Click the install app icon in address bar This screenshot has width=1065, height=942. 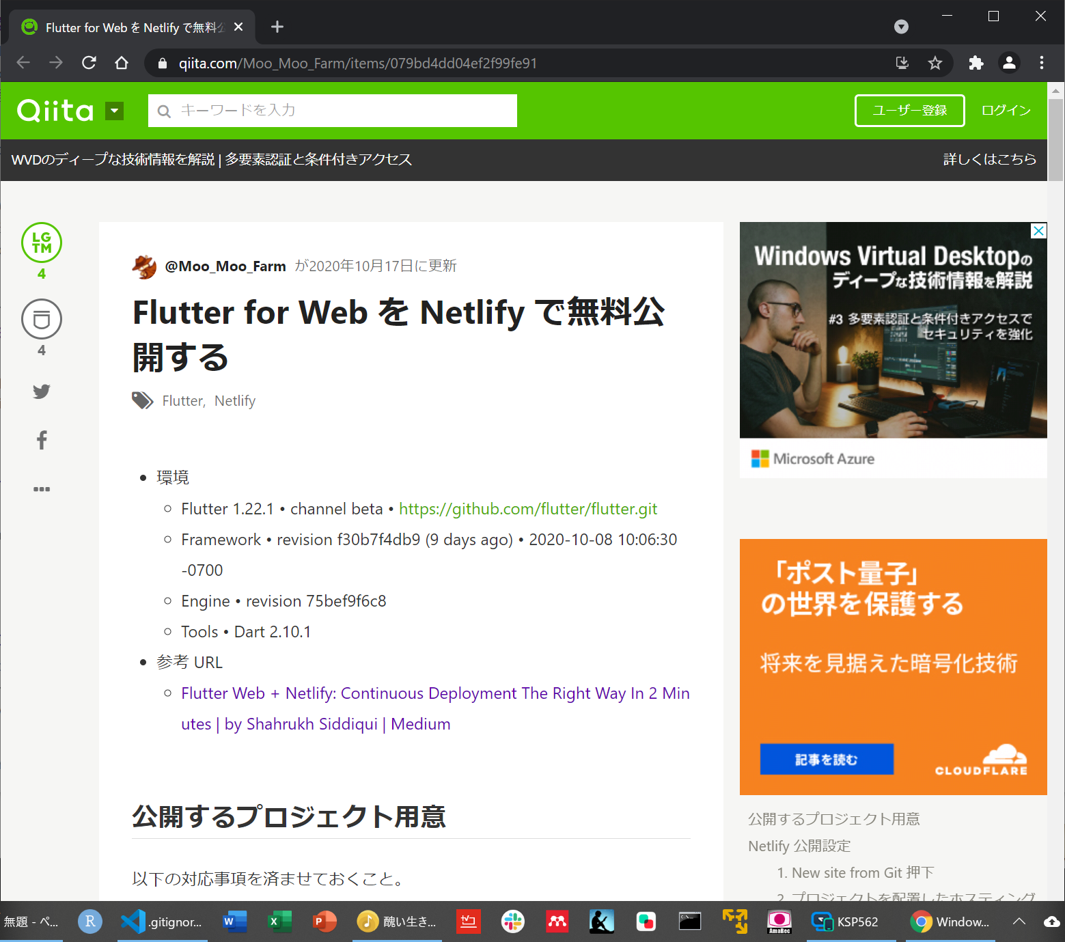[x=902, y=63]
